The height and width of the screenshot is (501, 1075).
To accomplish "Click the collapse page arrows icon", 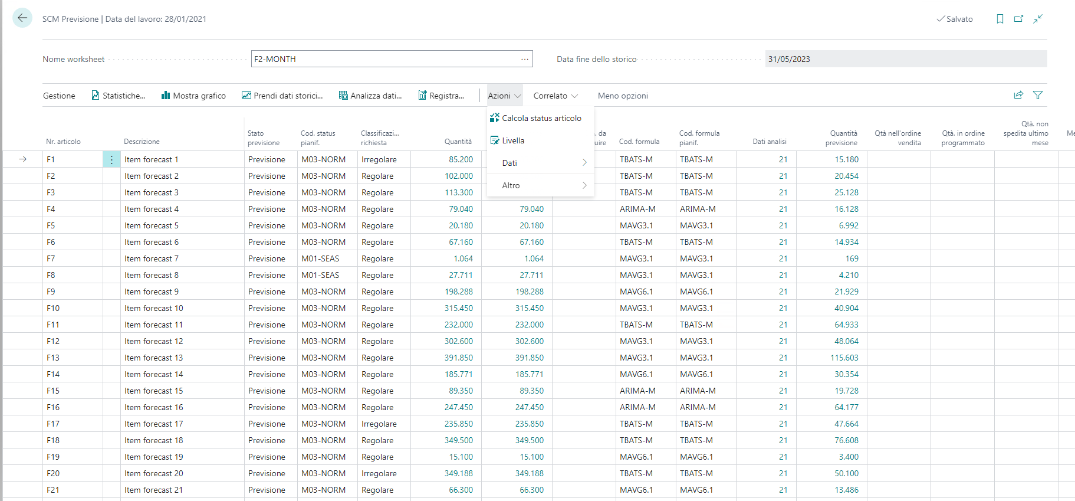I will coord(1038,19).
